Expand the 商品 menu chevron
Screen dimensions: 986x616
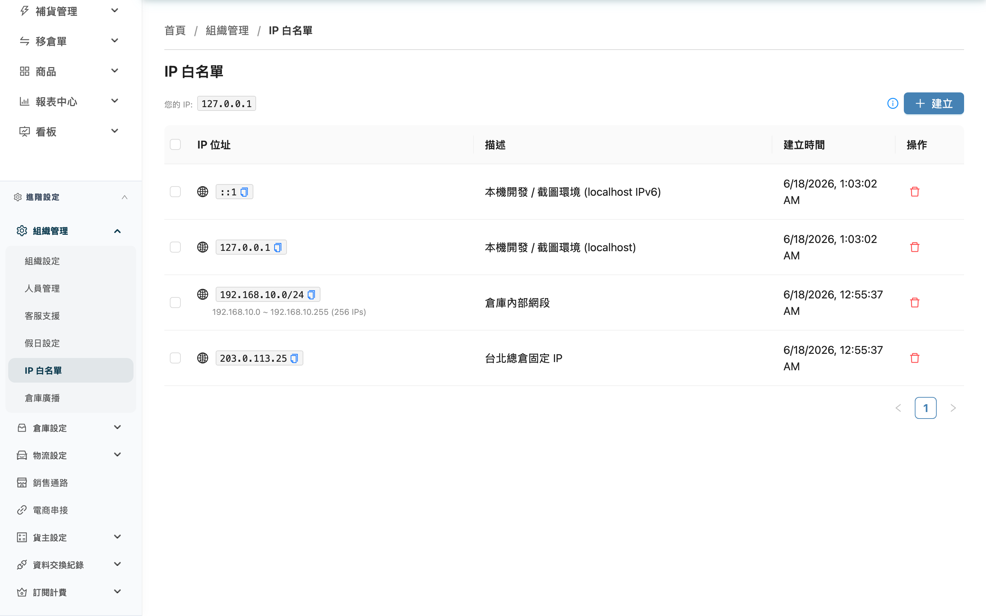point(115,70)
